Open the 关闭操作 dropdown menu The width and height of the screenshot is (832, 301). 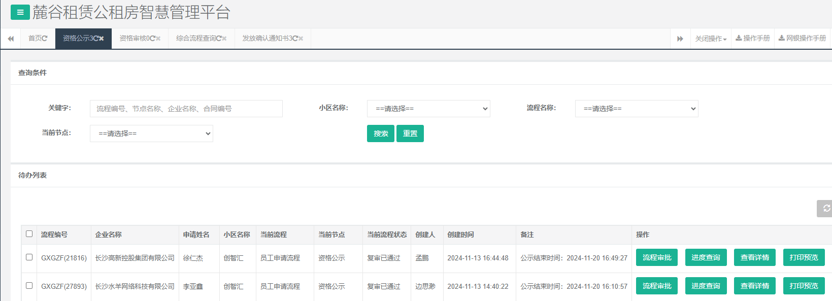711,39
